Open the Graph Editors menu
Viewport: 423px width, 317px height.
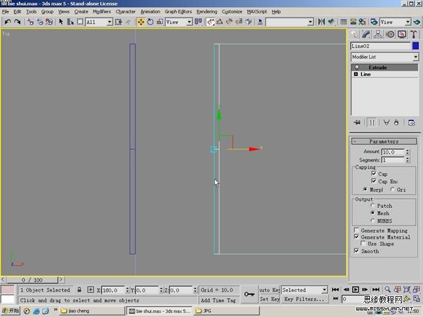pyautogui.click(x=178, y=12)
